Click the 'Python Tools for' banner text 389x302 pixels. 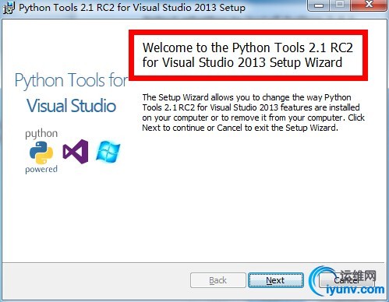(71, 80)
